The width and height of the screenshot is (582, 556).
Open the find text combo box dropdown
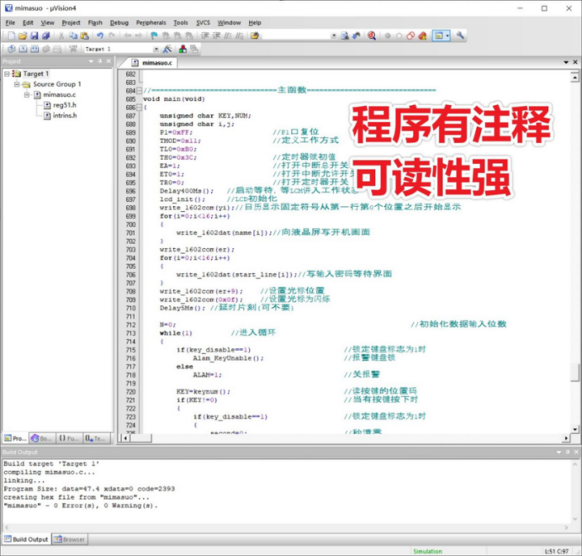334,35
